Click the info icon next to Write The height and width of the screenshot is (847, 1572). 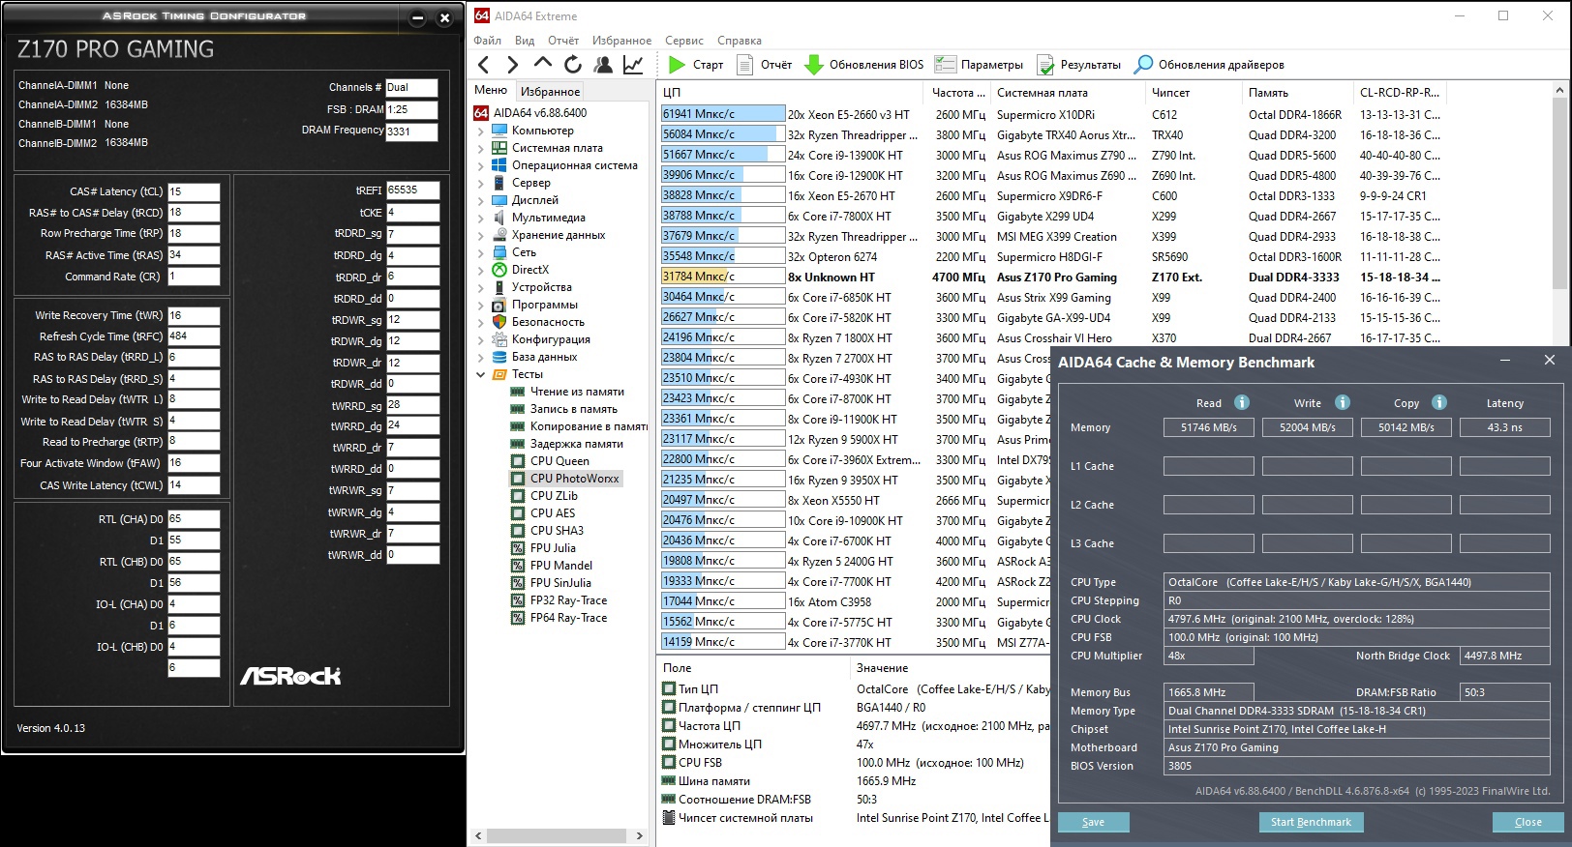[1343, 402]
